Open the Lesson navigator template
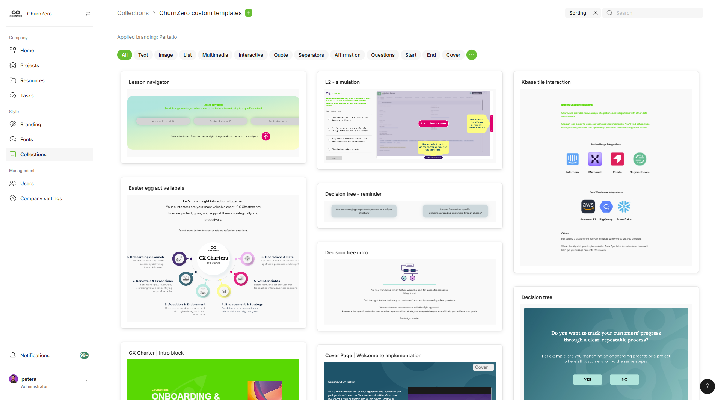Viewport: 721px width, 400px height. (213, 117)
